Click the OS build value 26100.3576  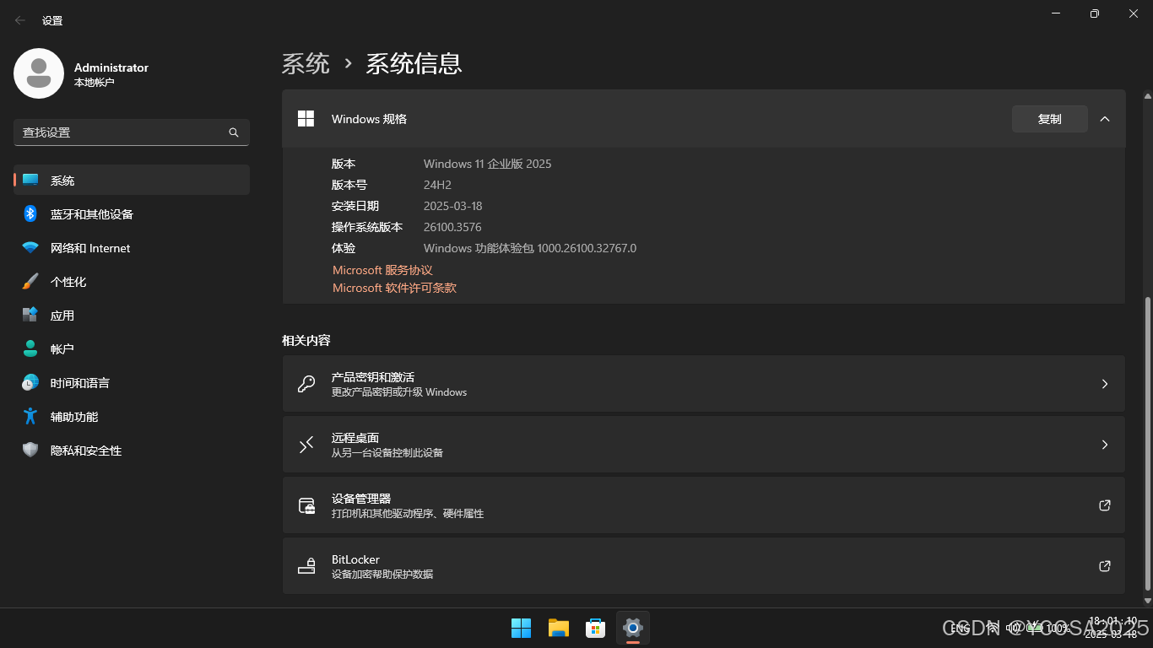(x=452, y=227)
